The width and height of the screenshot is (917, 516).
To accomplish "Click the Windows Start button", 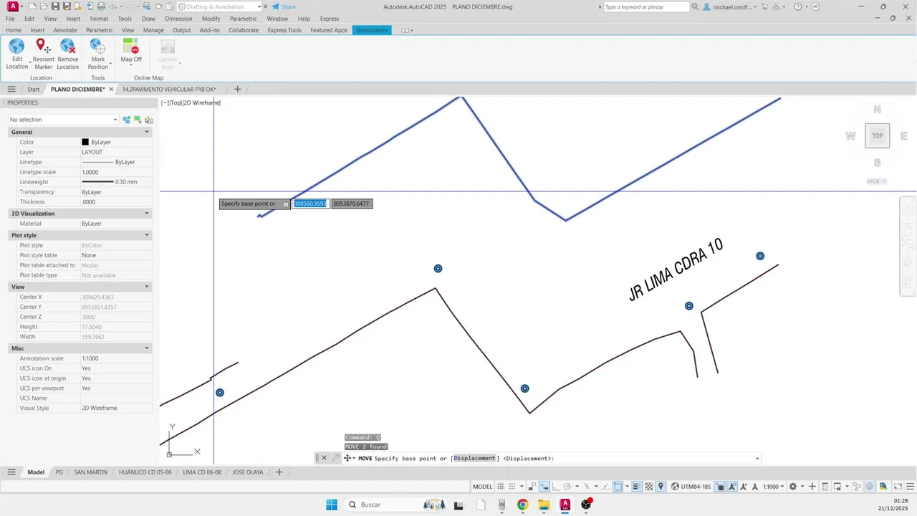I will point(332,505).
